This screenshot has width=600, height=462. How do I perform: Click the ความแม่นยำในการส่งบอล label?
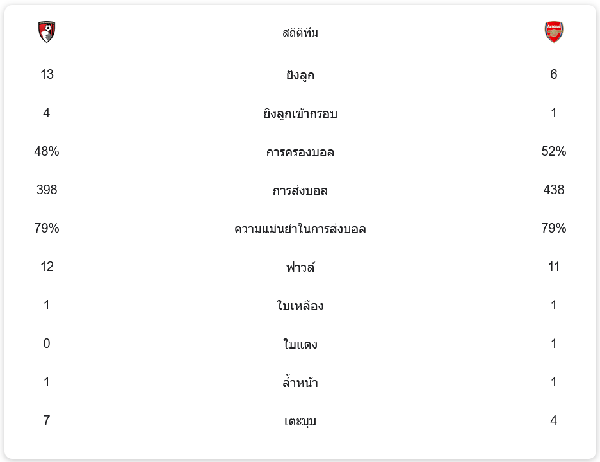[300, 229]
